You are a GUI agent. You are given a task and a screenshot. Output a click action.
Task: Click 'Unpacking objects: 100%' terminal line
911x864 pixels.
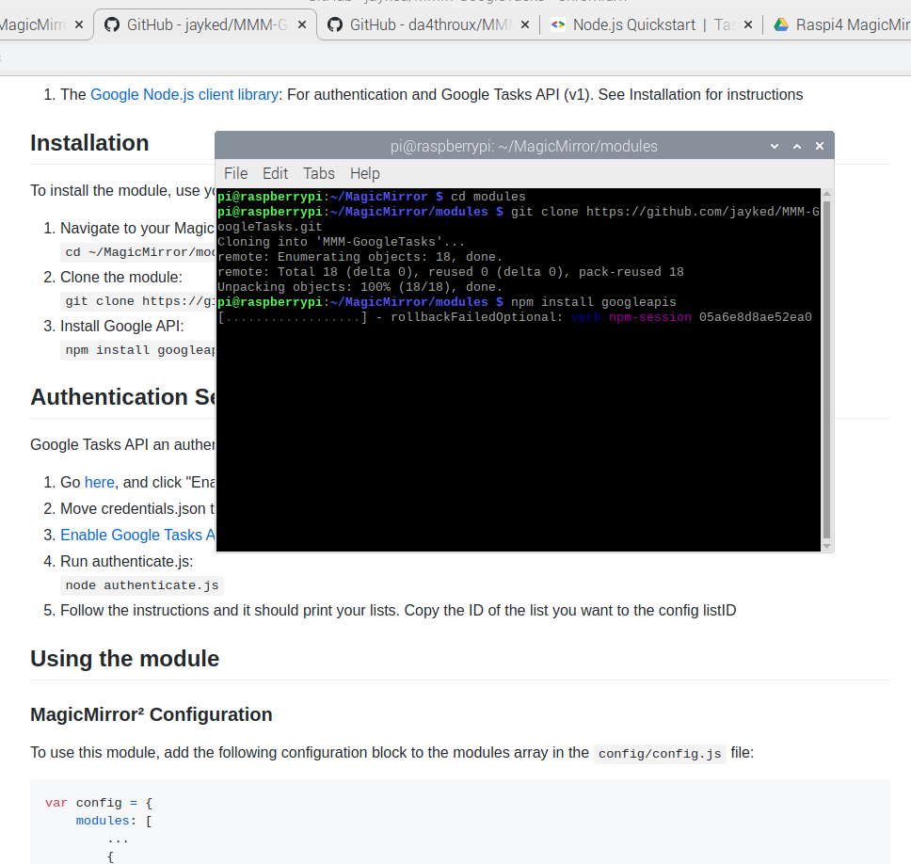[360, 287]
